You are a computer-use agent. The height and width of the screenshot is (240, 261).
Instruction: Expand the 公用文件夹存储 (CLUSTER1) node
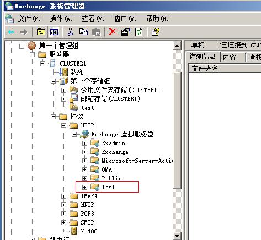point(63,90)
